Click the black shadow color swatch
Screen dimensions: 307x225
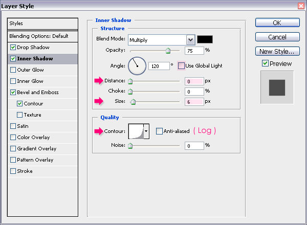[205, 39]
